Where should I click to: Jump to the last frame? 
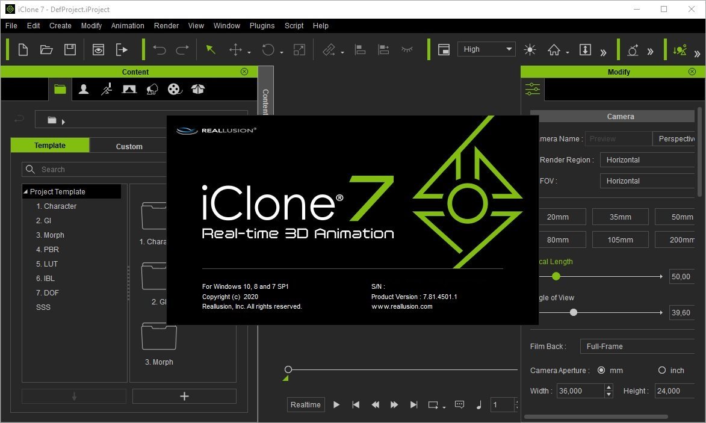(x=413, y=404)
